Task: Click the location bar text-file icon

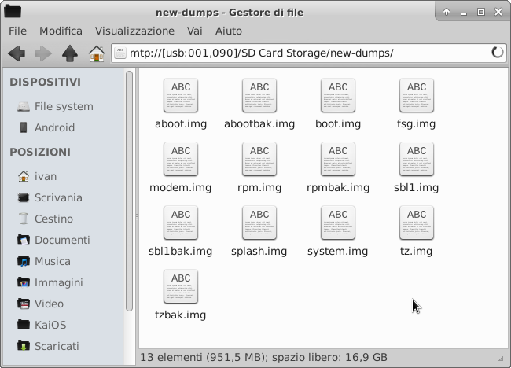Action: point(120,53)
